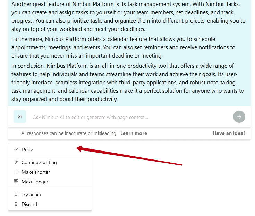
Task: Click the Make shorter lines icon
Action: pos(16,172)
